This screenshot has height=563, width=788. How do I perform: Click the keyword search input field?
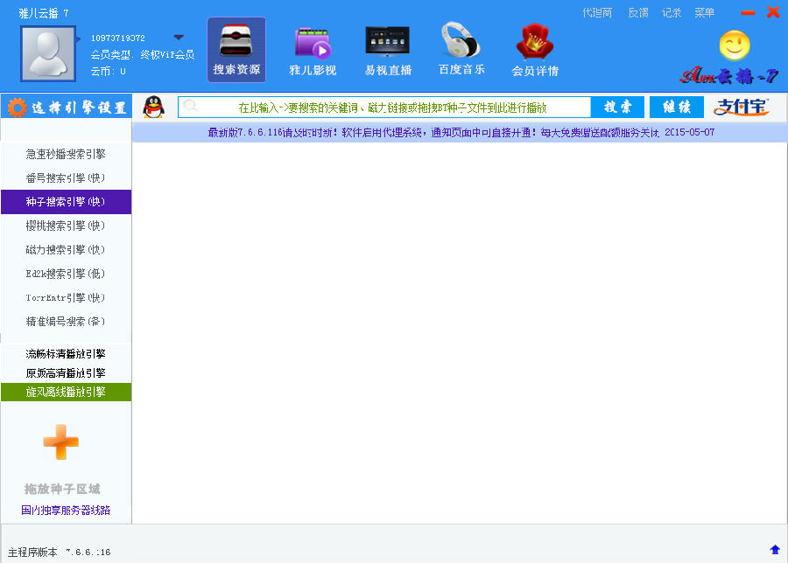pyautogui.click(x=384, y=108)
